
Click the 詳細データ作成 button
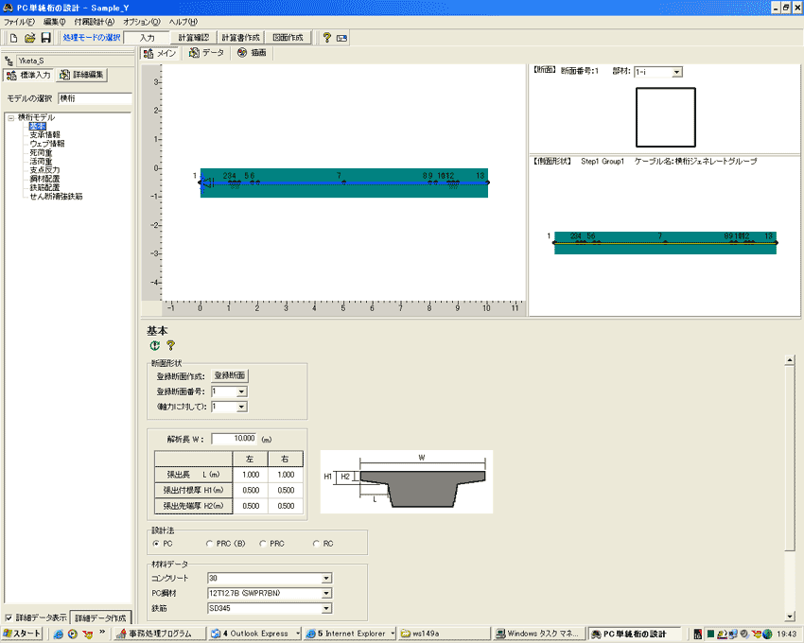click(x=100, y=617)
